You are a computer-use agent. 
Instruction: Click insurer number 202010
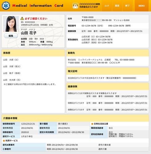(x=25, y=132)
